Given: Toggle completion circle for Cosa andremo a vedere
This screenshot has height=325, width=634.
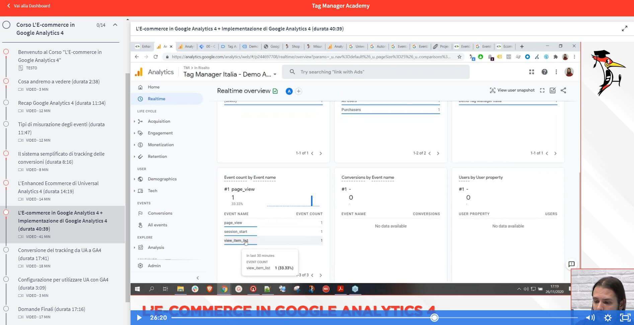Looking at the screenshot, I should [x=6, y=81].
